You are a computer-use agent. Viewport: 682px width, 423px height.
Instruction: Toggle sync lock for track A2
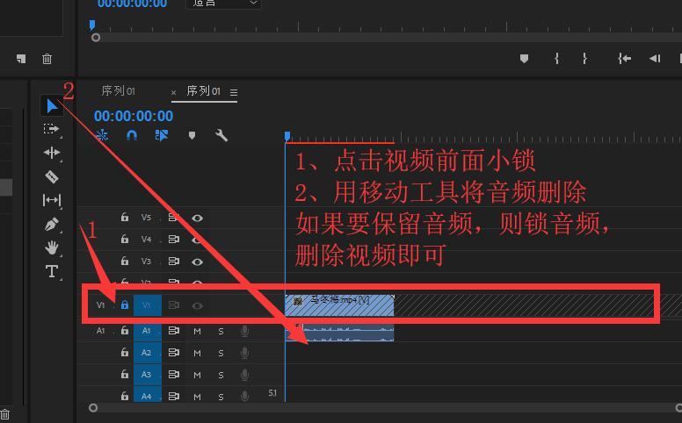pos(174,353)
